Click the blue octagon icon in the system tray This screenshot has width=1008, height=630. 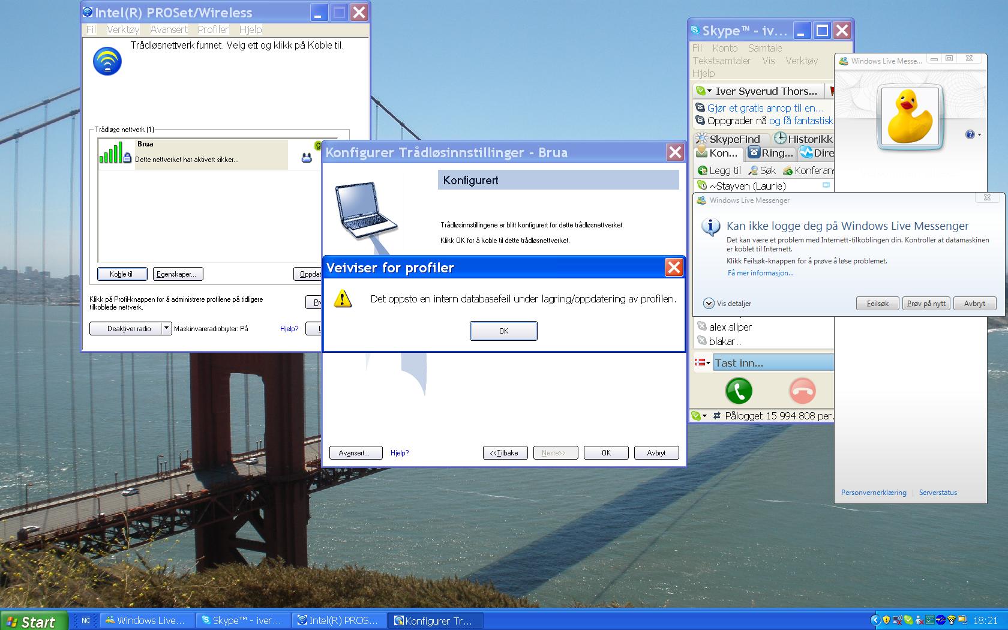click(940, 620)
